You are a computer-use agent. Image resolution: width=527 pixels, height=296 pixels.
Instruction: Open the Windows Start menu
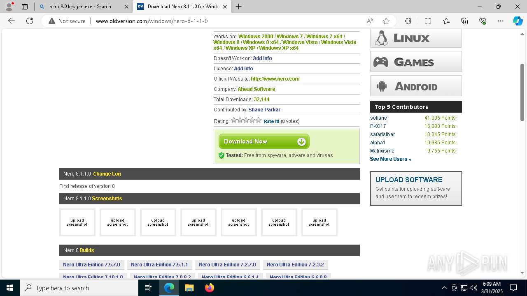(x=10, y=288)
